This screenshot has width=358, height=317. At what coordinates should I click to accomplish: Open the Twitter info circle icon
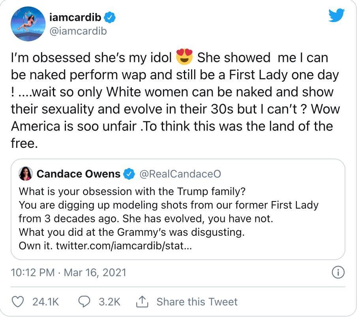click(x=338, y=272)
